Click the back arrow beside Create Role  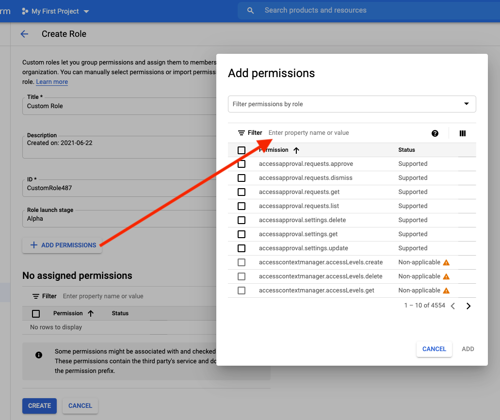click(24, 34)
